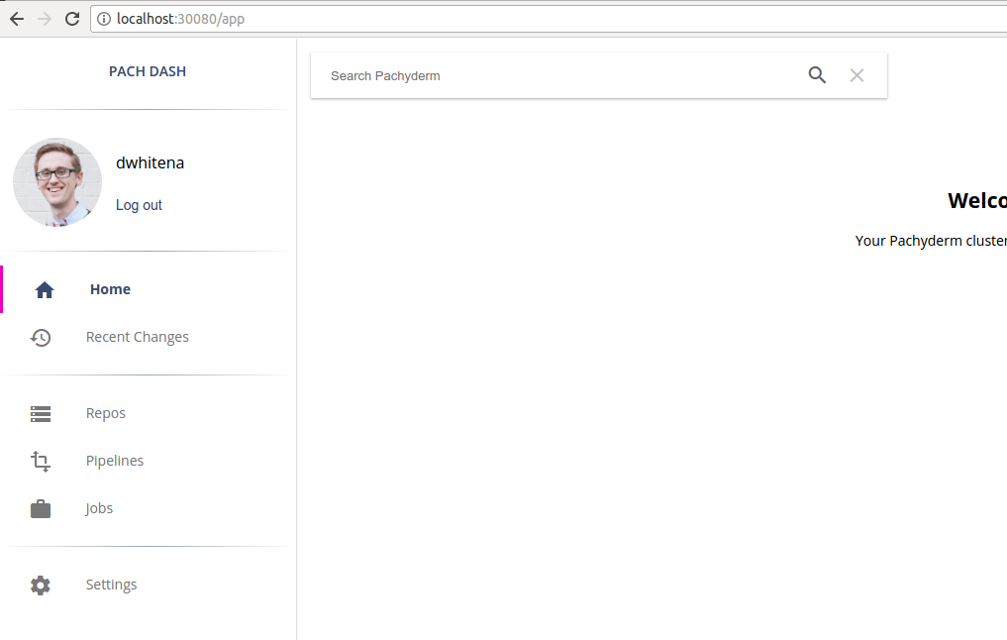Reload the page with the refresh icon
This screenshot has height=640, width=1007.
tap(72, 19)
